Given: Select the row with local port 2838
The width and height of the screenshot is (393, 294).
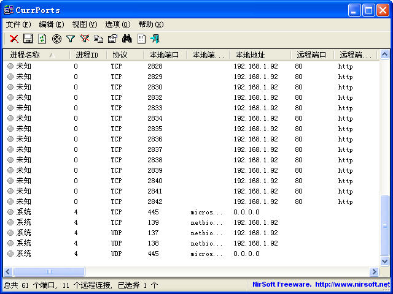Looking at the screenshot, I should 191,160.
